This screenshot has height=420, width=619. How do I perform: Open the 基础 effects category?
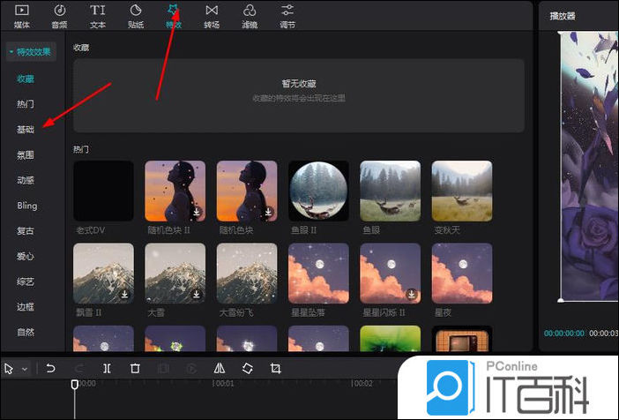pyautogui.click(x=26, y=130)
